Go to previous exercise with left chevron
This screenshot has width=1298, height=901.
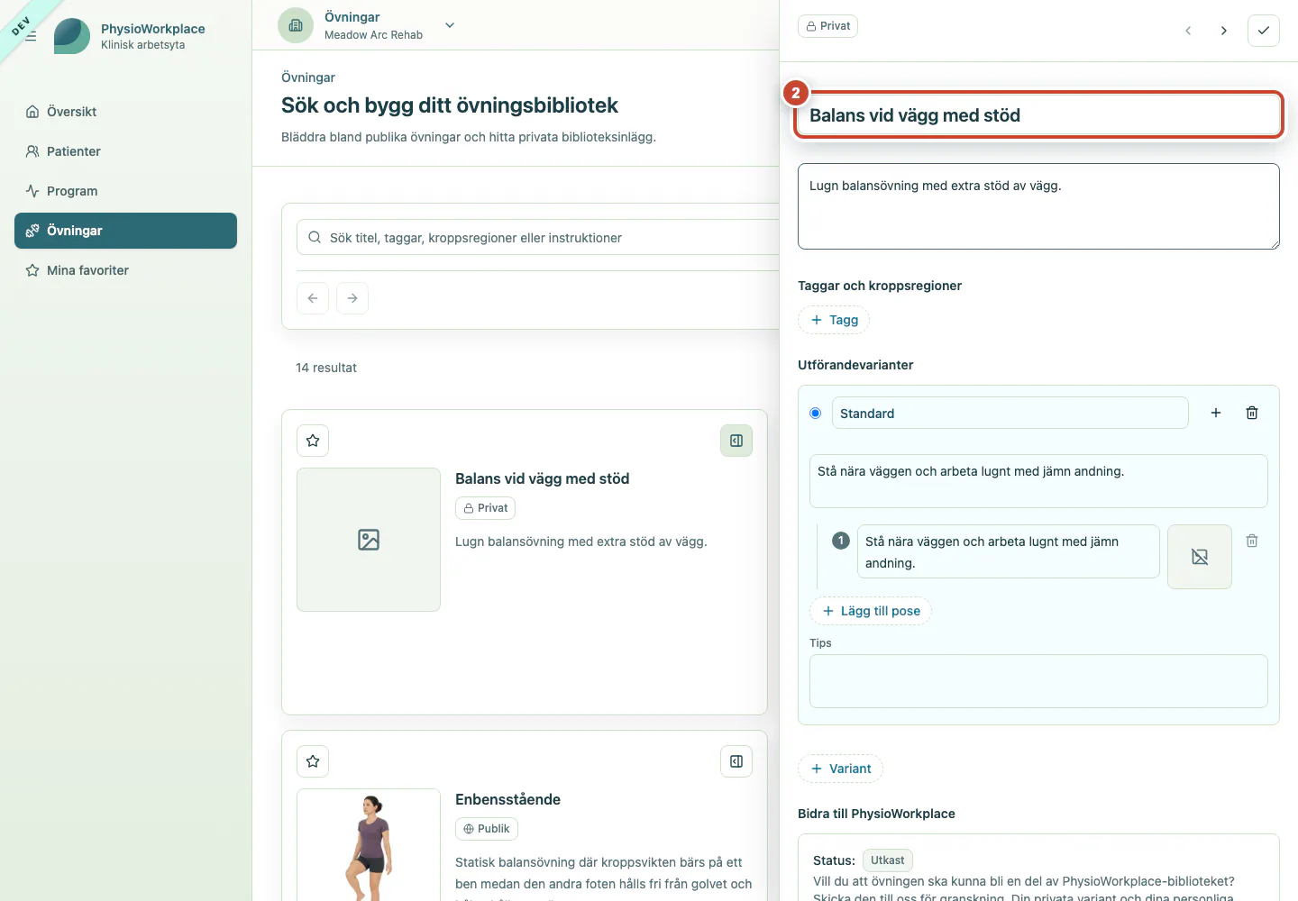point(1188,31)
